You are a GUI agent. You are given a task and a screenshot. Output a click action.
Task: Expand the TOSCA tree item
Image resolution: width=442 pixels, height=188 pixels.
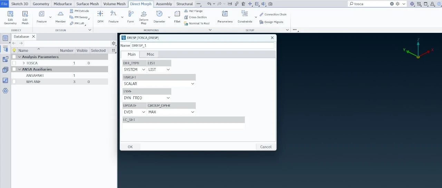coord(23,63)
